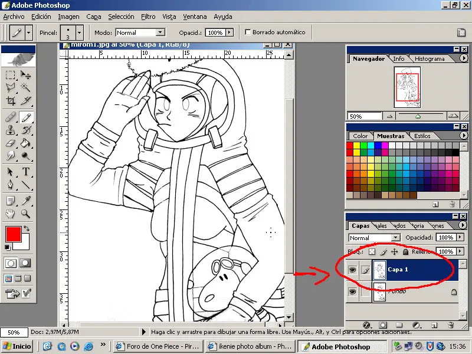Open Navegador panel options menu arrow
This screenshot has width=472, height=354.
[x=464, y=58]
